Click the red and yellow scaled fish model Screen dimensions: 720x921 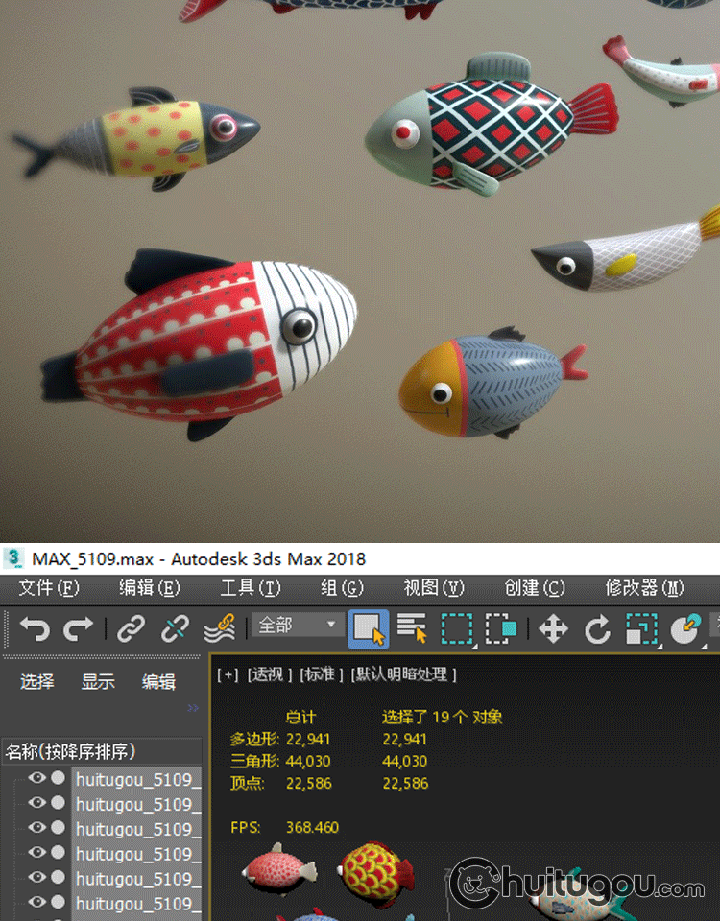pyautogui.click(x=375, y=874)
